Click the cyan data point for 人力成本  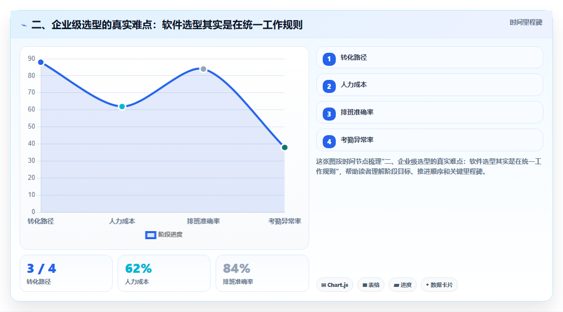coord(122,107)
